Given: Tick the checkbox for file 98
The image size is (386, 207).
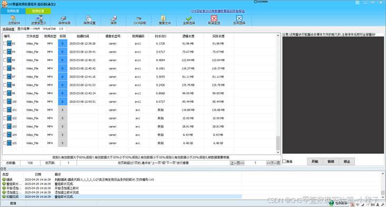Looking at the screenshot, I should pyautogui.click(x=5, y=85).
